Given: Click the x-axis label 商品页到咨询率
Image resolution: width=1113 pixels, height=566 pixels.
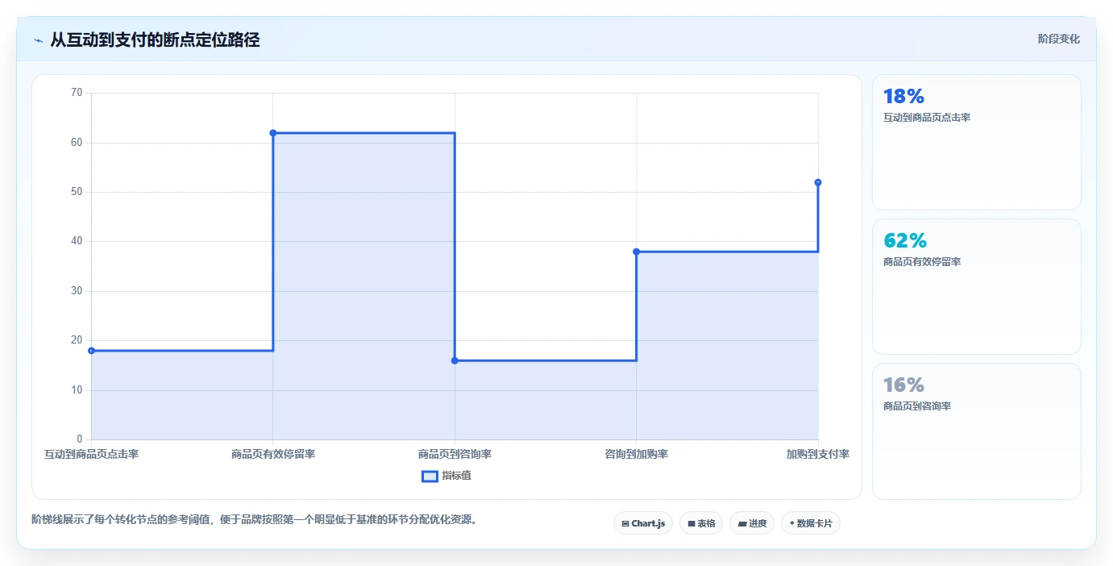Looking at the screenshot, I should coord(455,455).
